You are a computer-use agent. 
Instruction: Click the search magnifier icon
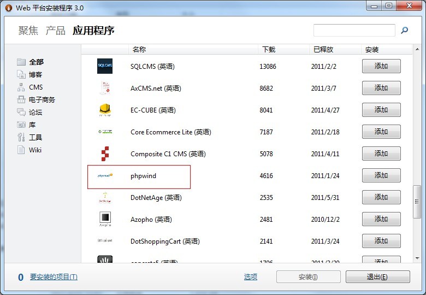coord(404,30)
